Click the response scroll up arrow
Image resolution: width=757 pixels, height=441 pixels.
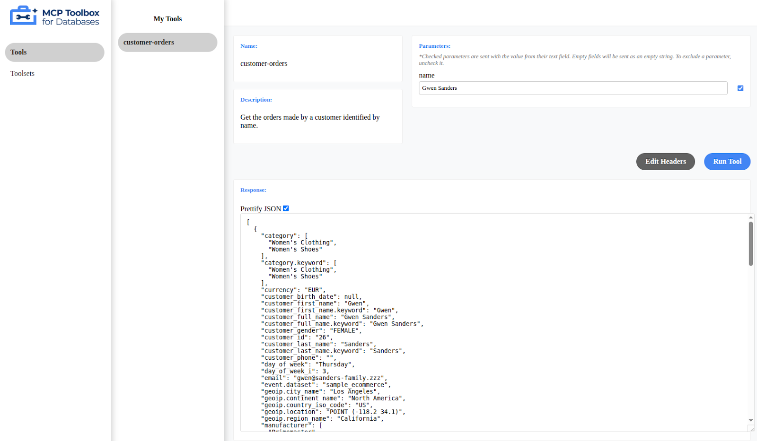[x=751, y=217]
